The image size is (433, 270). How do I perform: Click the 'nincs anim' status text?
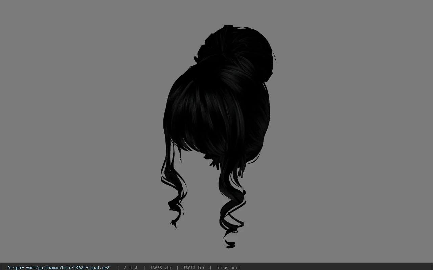228,268
